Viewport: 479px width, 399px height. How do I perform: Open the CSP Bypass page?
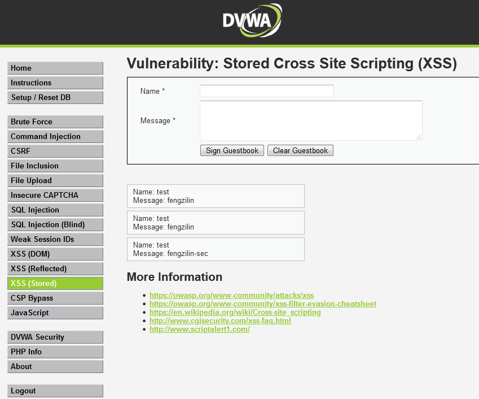click(x=55, y=298)
